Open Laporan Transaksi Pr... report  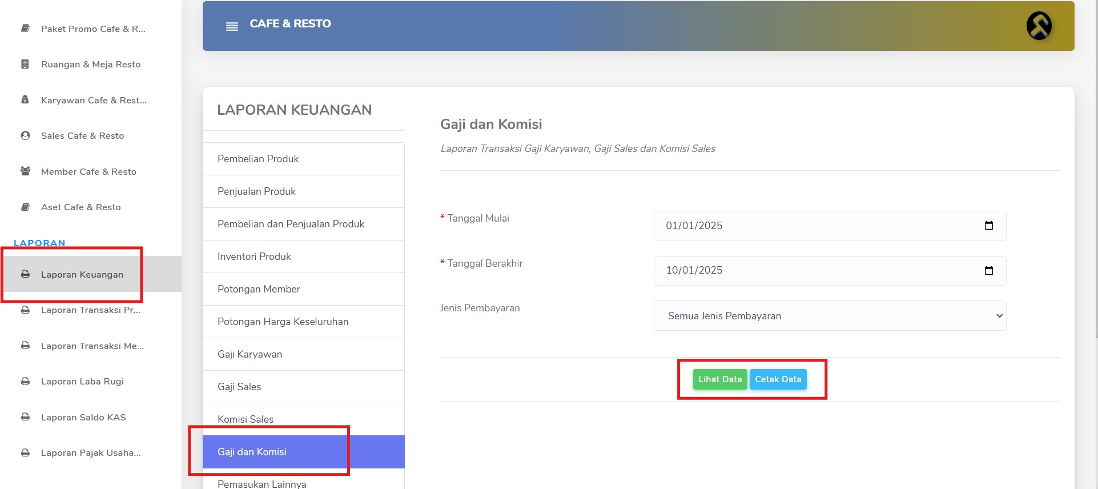tap(91, 310)
